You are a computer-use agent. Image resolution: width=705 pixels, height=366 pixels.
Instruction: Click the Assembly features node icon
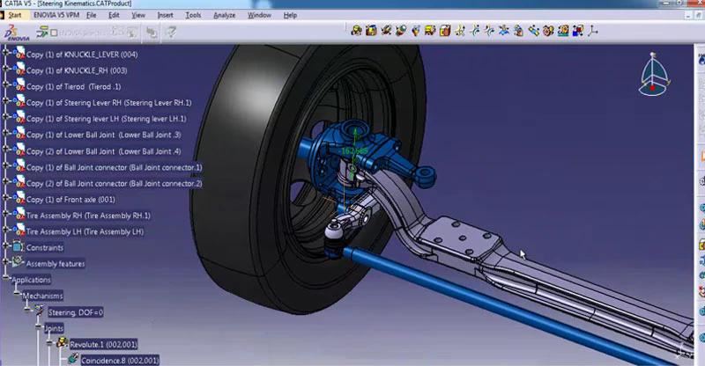pos(19,264)
